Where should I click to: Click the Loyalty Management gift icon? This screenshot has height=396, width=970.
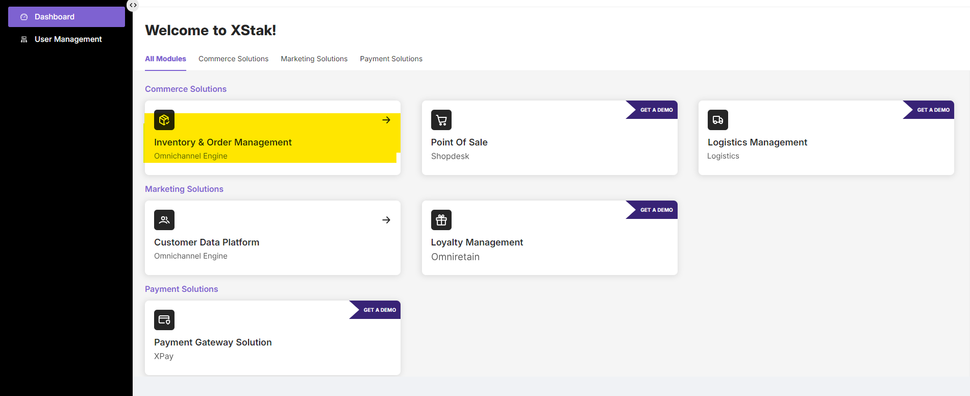[x=441, y=220]
